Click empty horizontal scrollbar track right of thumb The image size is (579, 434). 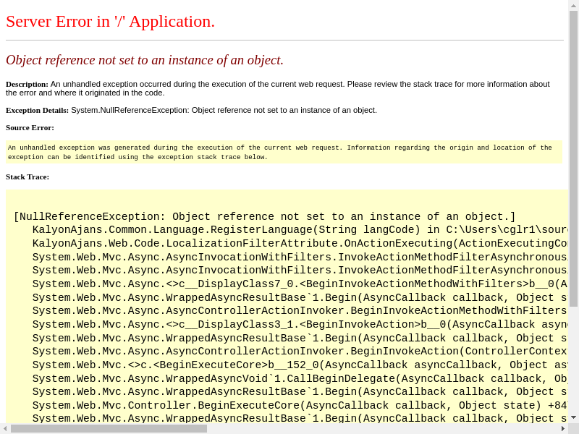pyautogui.click(x=384, y=428)
